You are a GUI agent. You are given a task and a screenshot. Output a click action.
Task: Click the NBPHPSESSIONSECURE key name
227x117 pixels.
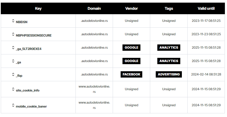coord(34,35)
